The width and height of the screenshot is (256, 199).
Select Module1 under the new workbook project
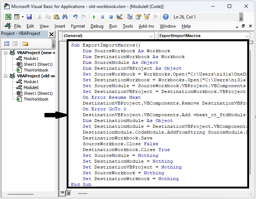coord(31,58)
